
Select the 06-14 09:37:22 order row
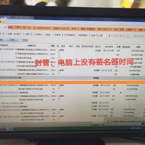(x=72, y=70)
